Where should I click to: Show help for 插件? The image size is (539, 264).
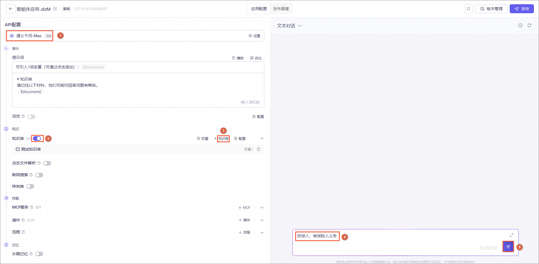click(x=23, y=220)
